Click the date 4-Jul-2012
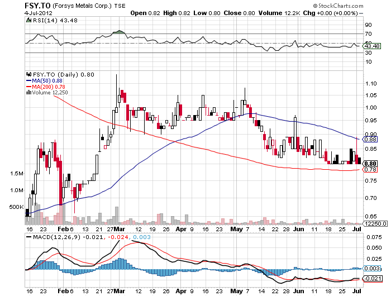 [x=39, y=13]
